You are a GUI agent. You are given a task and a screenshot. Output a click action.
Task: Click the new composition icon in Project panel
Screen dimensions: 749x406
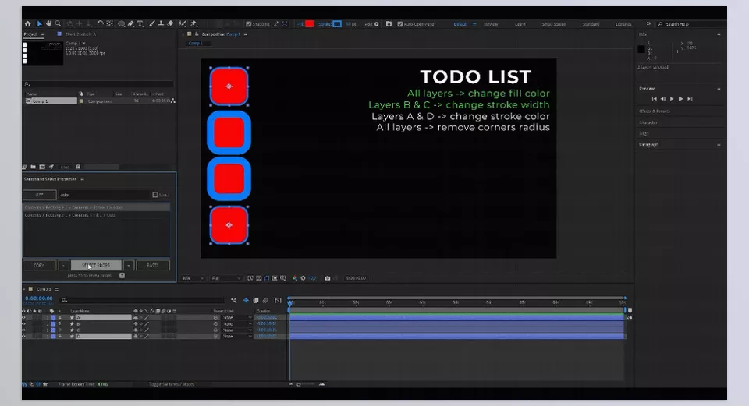pos(42,167)
